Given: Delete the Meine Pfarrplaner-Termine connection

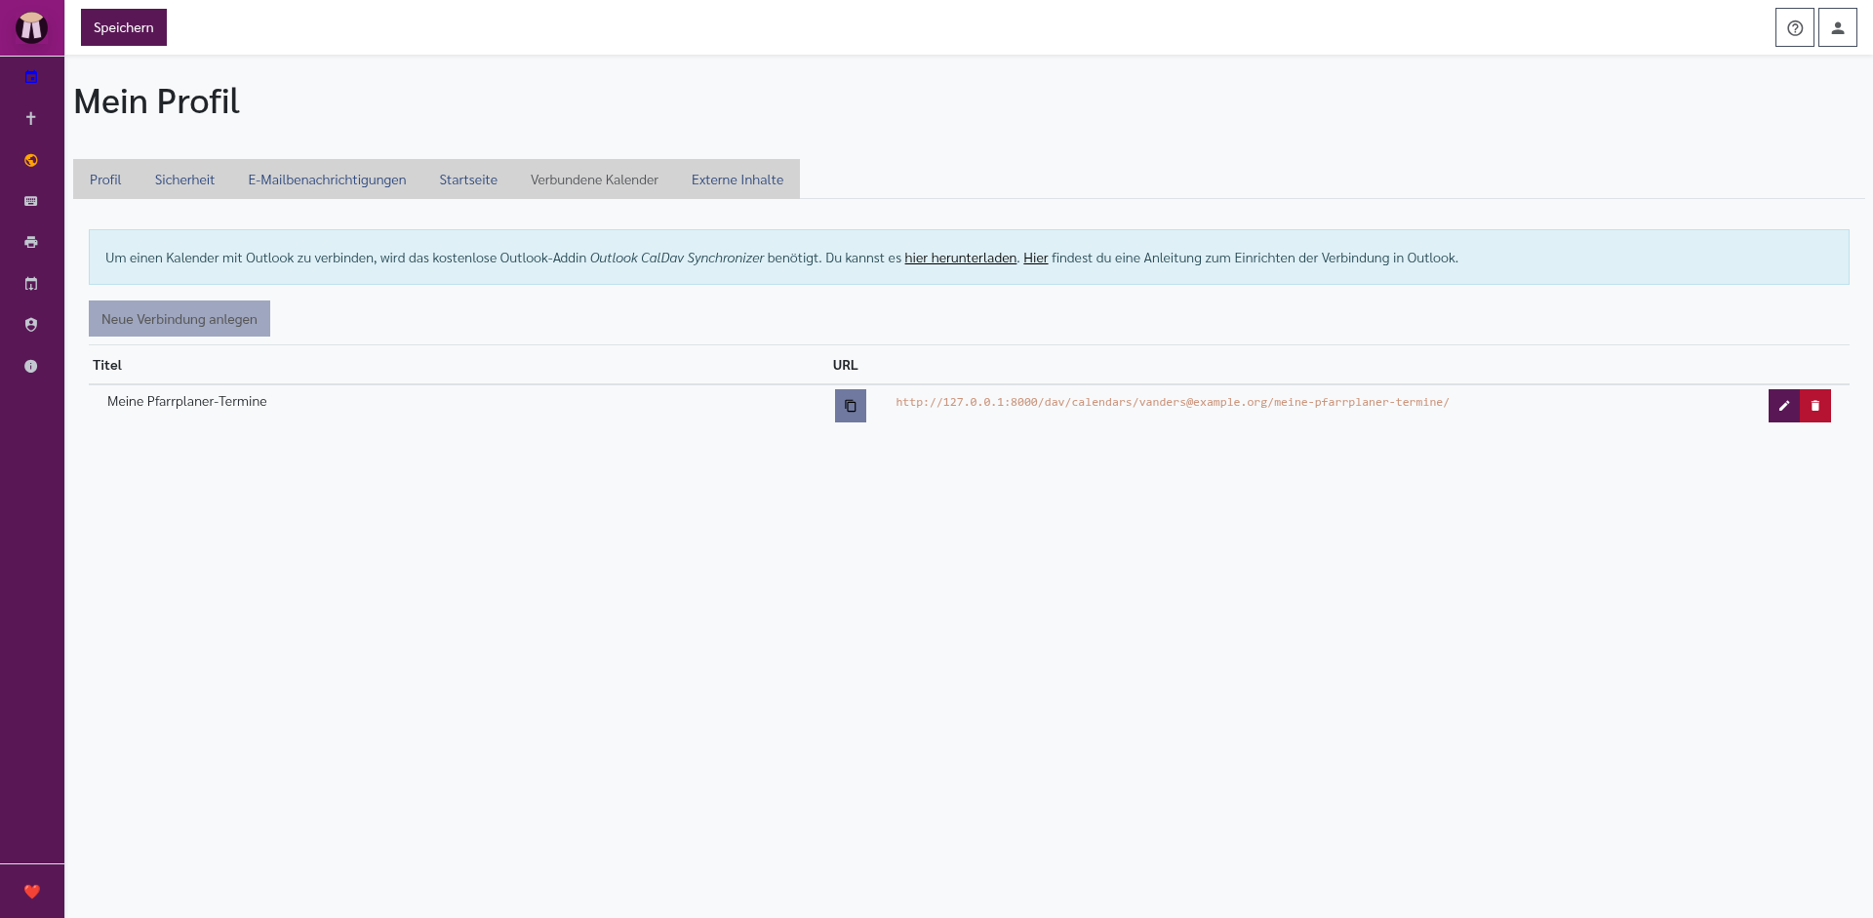Looking at the screenshot, I should pos(1815,406).
